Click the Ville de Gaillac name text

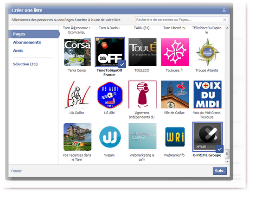(174, 113)
